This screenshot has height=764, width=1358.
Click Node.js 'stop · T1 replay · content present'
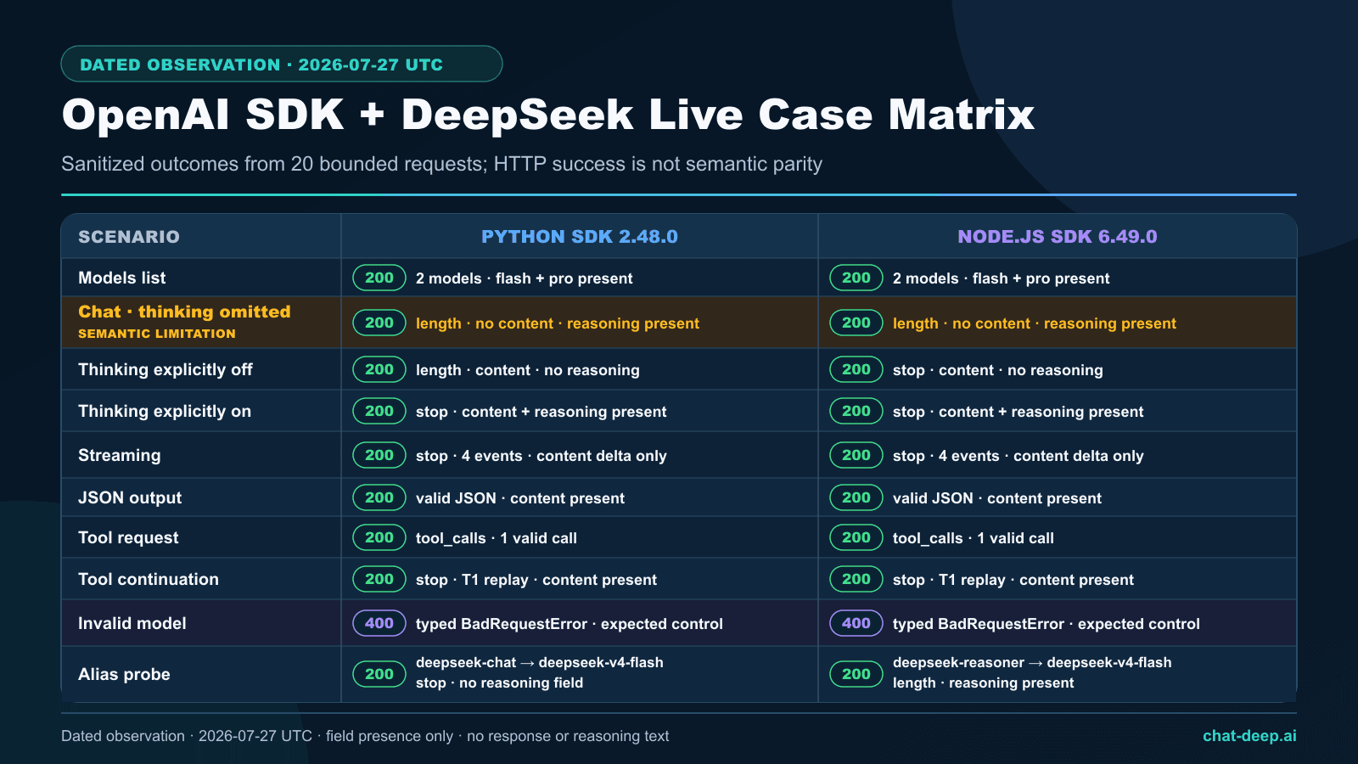pos(1013,580)
